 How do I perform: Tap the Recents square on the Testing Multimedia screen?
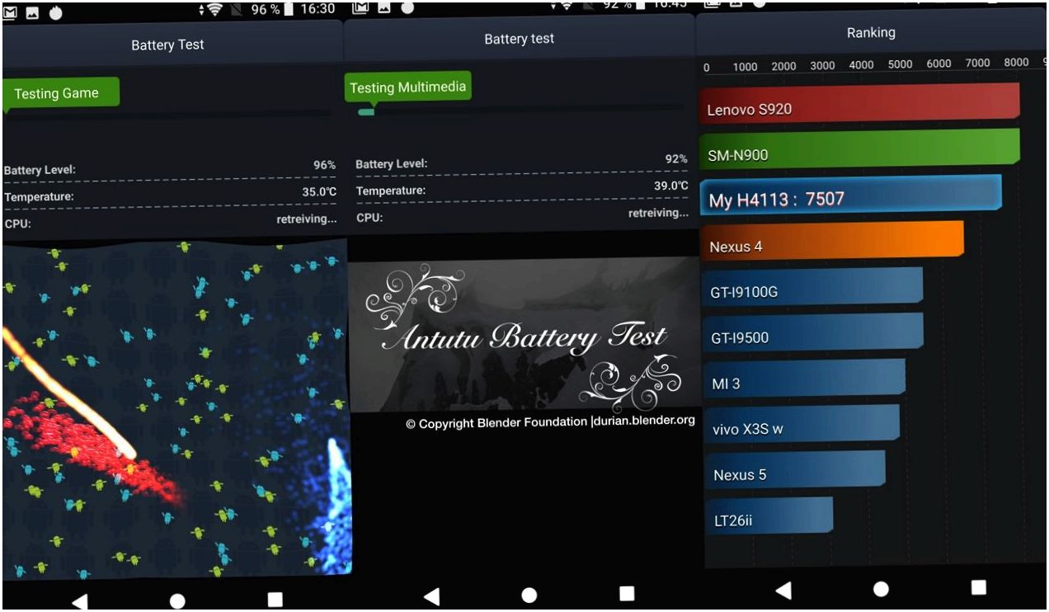[627, 593]
